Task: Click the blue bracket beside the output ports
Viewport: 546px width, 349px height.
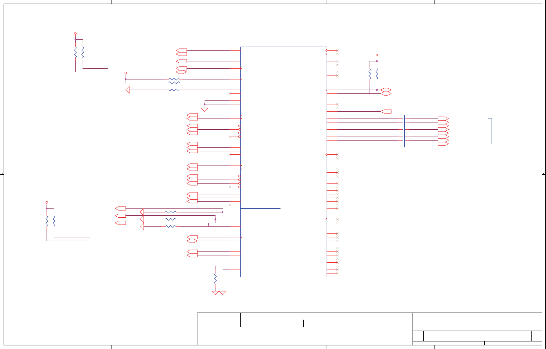Action: pyautogui.click(x=490, y=131)
